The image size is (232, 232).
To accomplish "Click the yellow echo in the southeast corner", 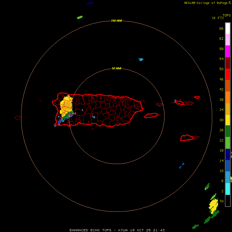I will click(x=213, y=206).
